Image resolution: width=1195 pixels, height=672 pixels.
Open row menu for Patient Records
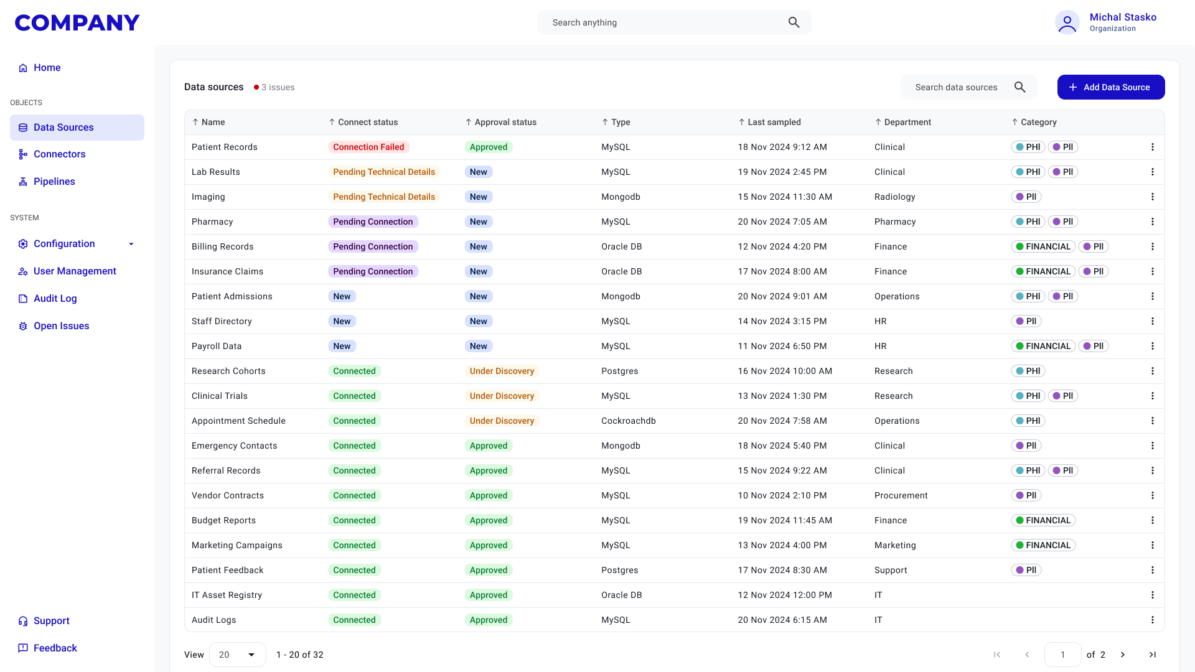click(x=1153, y=147)
